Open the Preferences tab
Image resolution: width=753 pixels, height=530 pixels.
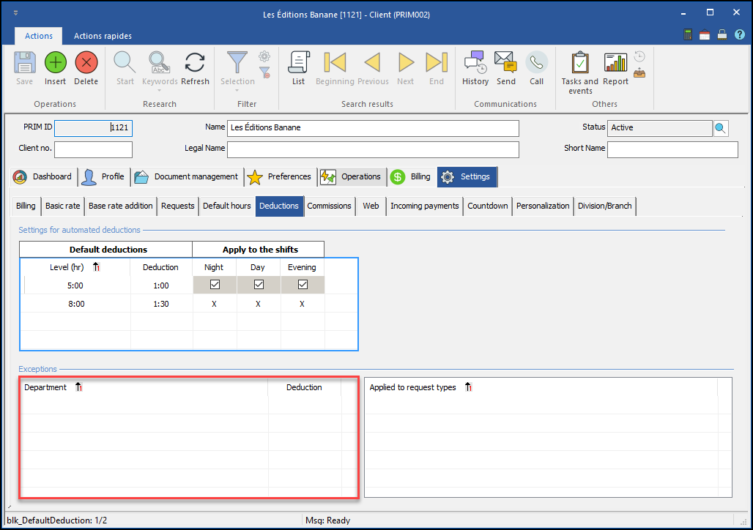pos(280,176)
